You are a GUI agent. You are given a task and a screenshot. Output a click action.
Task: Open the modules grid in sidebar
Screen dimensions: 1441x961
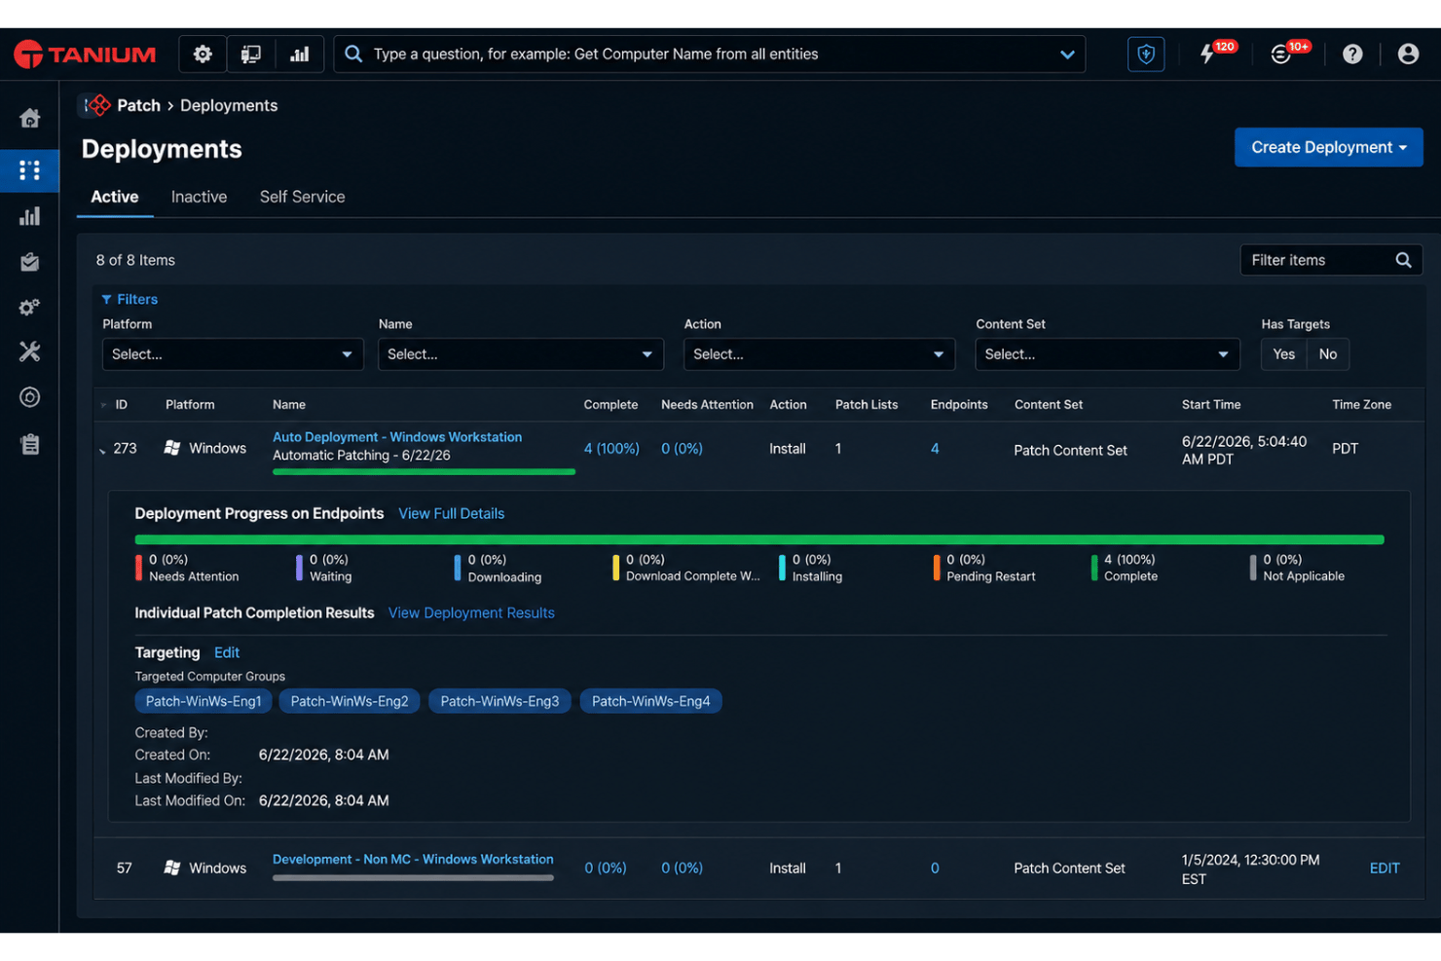(30, 170)
